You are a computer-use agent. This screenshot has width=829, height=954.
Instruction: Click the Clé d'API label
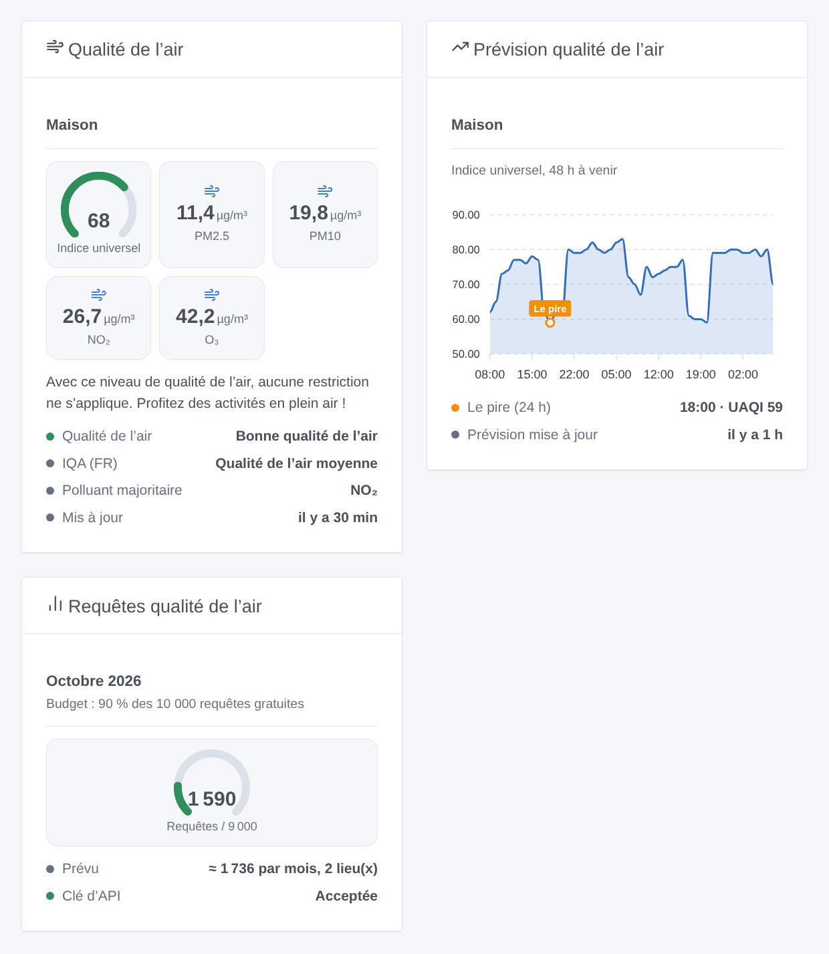pyautogui.click(x=91, y=896)
